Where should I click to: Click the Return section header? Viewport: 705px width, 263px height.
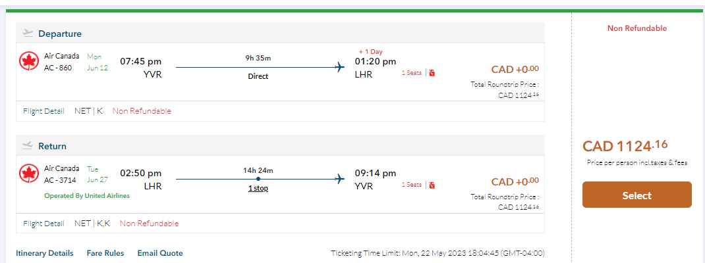coord(52,146)
